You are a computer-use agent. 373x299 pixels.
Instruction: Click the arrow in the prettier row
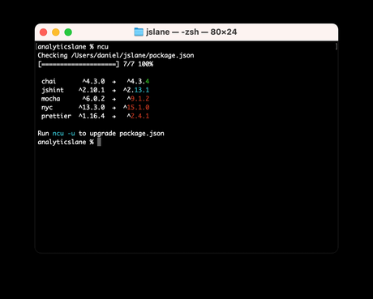[x=114, y=117]
